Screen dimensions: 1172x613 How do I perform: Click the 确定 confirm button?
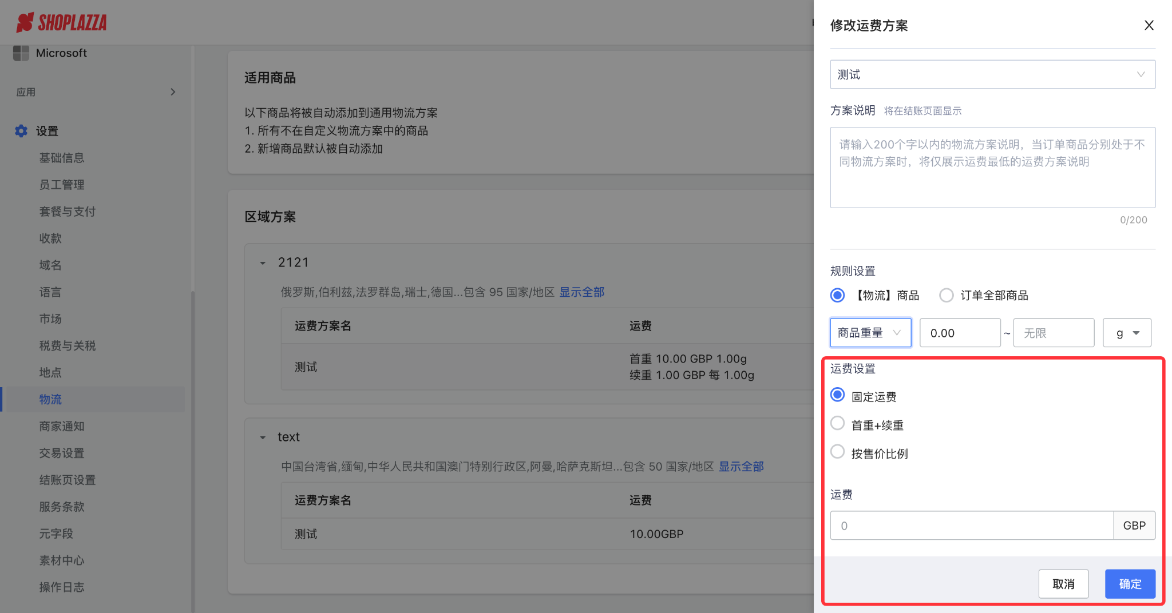(x=1130, y=584)
